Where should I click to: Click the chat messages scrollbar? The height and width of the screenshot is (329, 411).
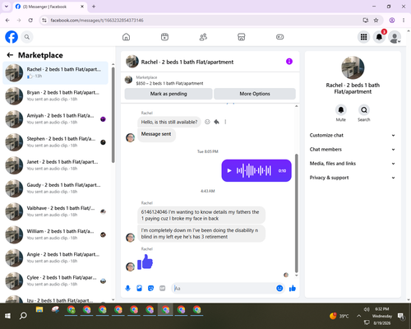tap(296, 213)
